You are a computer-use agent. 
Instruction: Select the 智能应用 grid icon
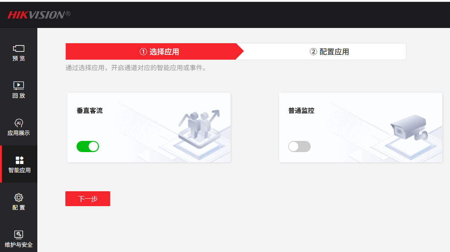19,160
